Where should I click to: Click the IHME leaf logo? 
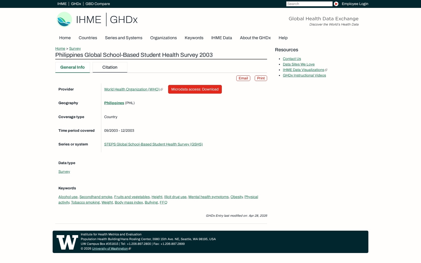coord(64,19)
